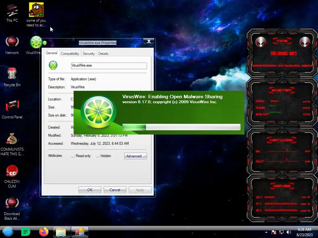Open the Recycle Bin icon
Image resolution: width=318 pixels, height=238 pixels.
(12, 73)
